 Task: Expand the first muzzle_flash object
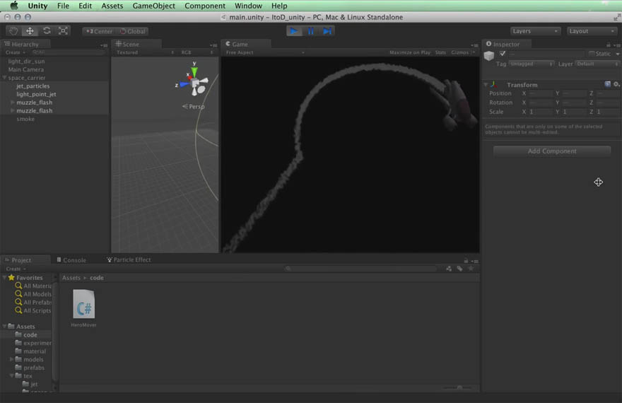(x=12, y=103)
